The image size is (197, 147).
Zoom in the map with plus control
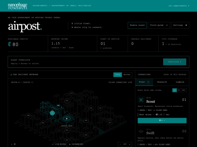coord(130,144)
